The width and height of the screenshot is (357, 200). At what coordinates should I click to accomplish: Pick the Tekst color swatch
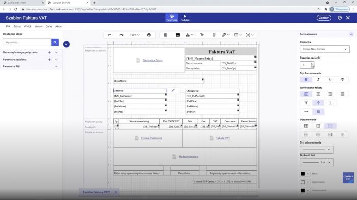click(303, 174)
